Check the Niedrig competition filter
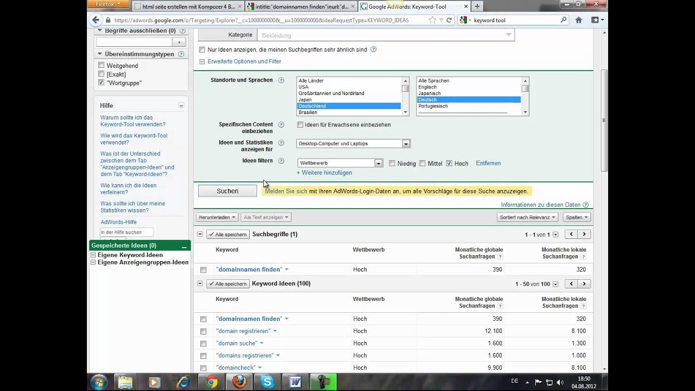The image size is (695, 391). click(392, 163)
